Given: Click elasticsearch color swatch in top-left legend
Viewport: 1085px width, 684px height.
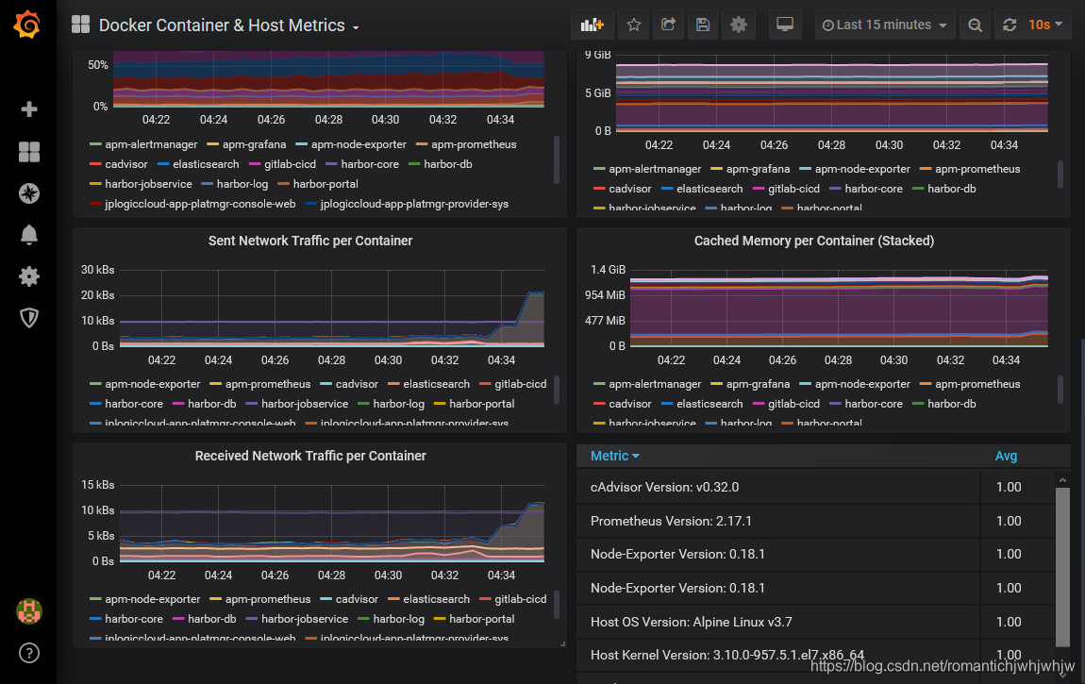Looking at the screenshot, I should click(x=163, y=164).
